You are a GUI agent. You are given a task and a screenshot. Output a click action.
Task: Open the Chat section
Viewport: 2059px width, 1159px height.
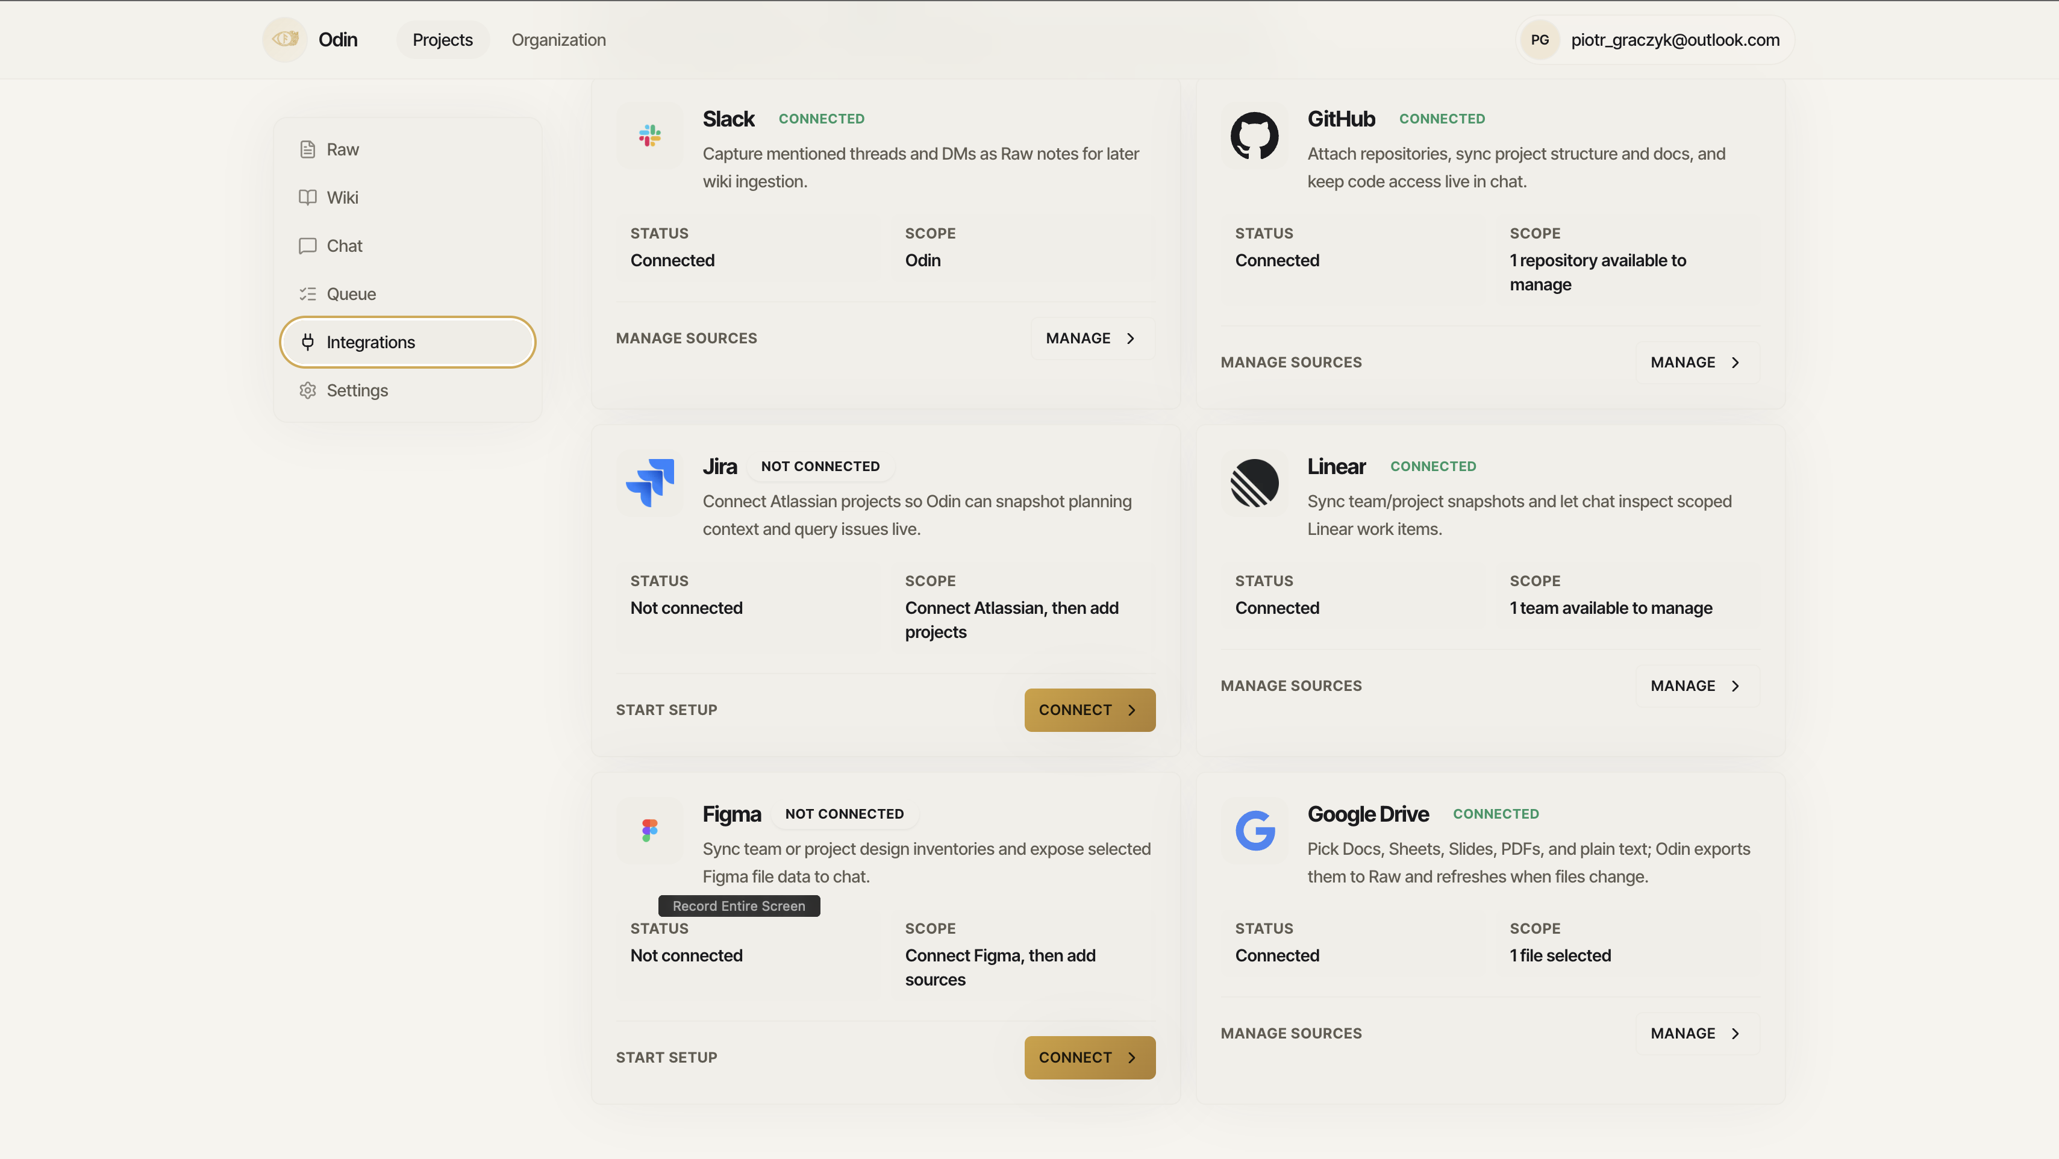click(408, 245)
